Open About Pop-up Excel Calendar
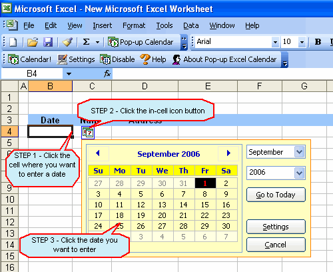The width and height of the screenshot is (333, 272). click(x=224, y=59)
